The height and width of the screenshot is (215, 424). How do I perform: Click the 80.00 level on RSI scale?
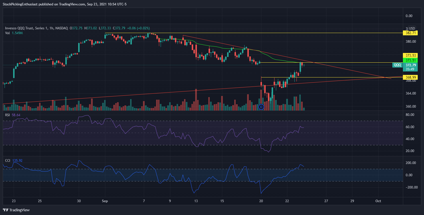(410, 115)
